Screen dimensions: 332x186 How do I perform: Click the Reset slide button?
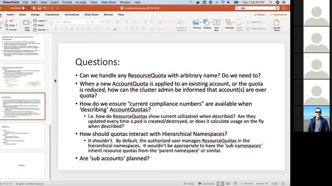39,25
